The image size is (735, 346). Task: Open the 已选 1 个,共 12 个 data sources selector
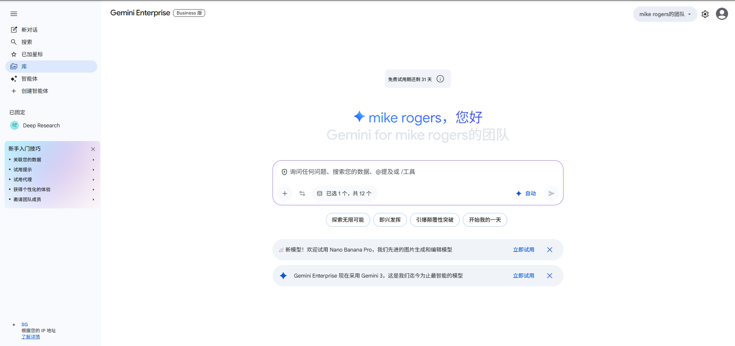[344, 193]
